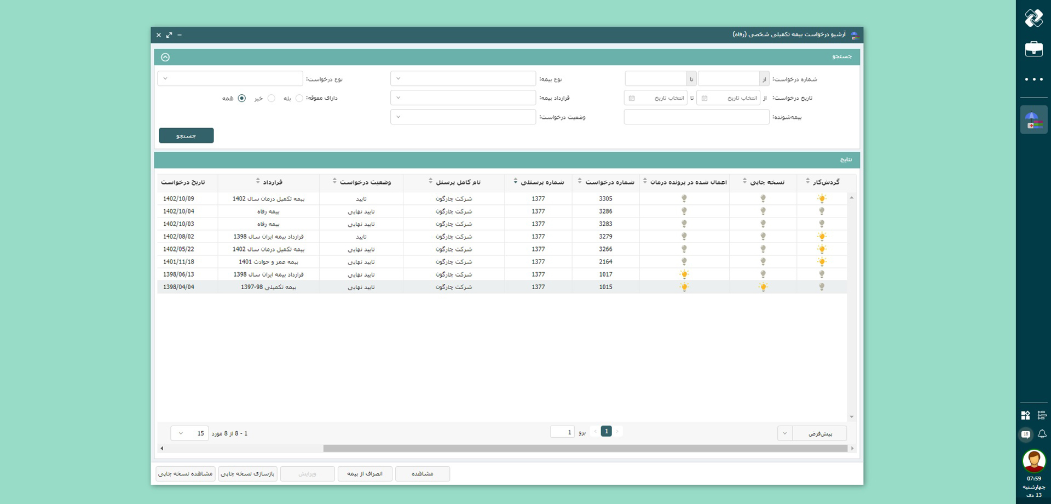1051x504 pixels.
Task: Collapse the 'جستجو' search panel
Action: (165, 57)
